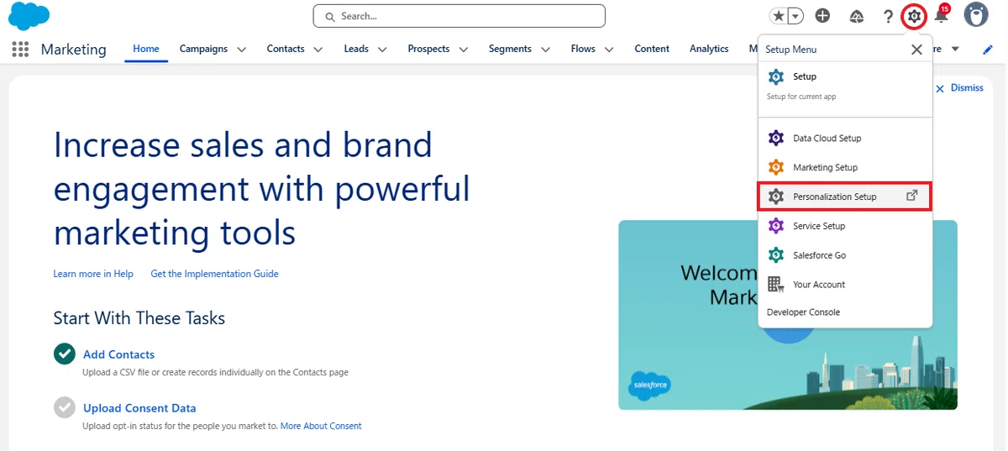The height and width of the screenshot is (451, 1008).
Task: Click the Salesforce cloud logo
Action: coord(29,16)
